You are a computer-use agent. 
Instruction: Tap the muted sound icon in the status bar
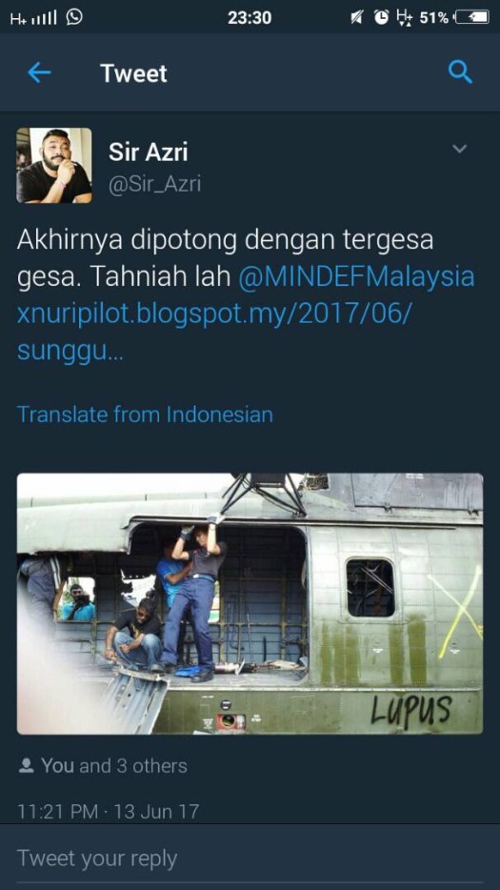[x=357, y=18]
